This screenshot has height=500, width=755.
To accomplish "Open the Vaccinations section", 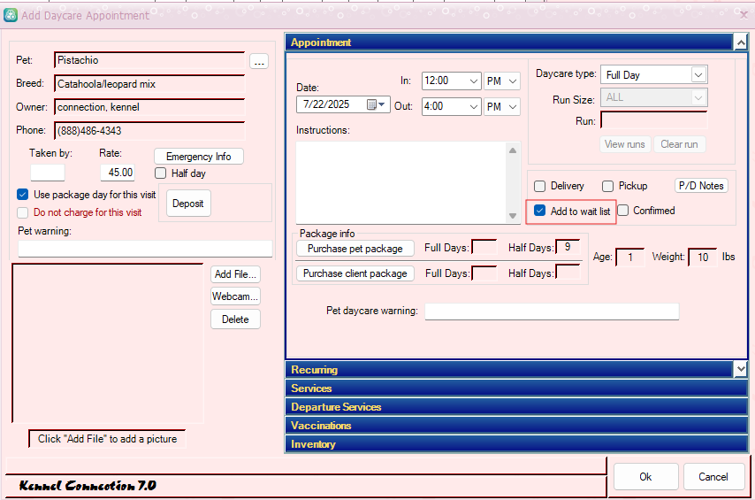I will point(516,426).
